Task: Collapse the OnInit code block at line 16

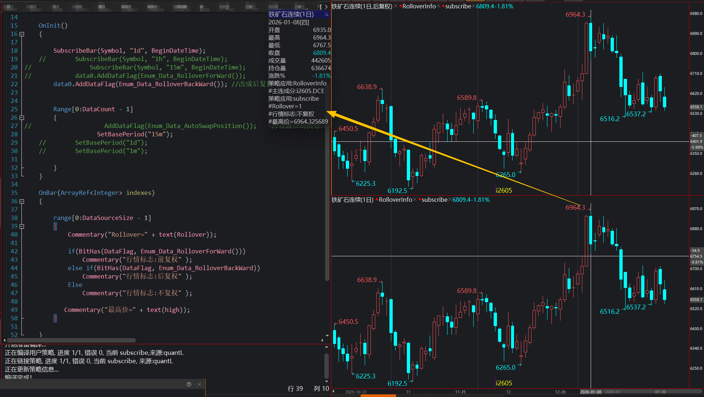Action: pos(22,34)
